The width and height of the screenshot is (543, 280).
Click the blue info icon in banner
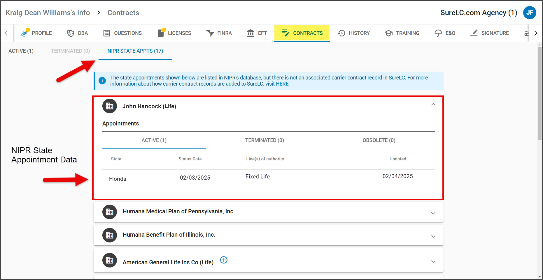click(x=102, y=81)
